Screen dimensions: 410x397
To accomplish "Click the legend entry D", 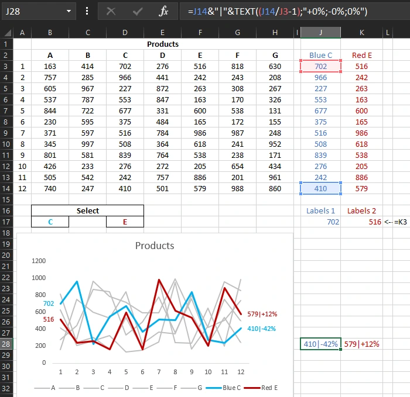I will pyautogui.click(x=118, y=388).
